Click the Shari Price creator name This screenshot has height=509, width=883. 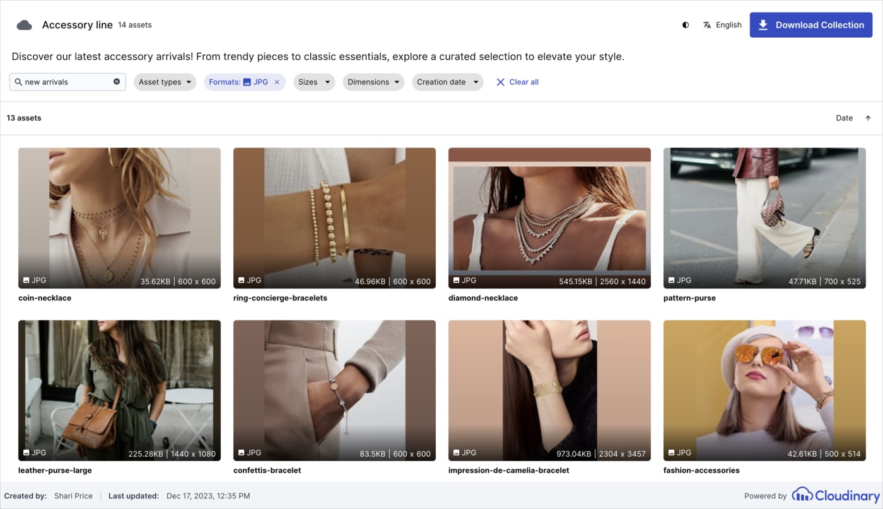73,496
